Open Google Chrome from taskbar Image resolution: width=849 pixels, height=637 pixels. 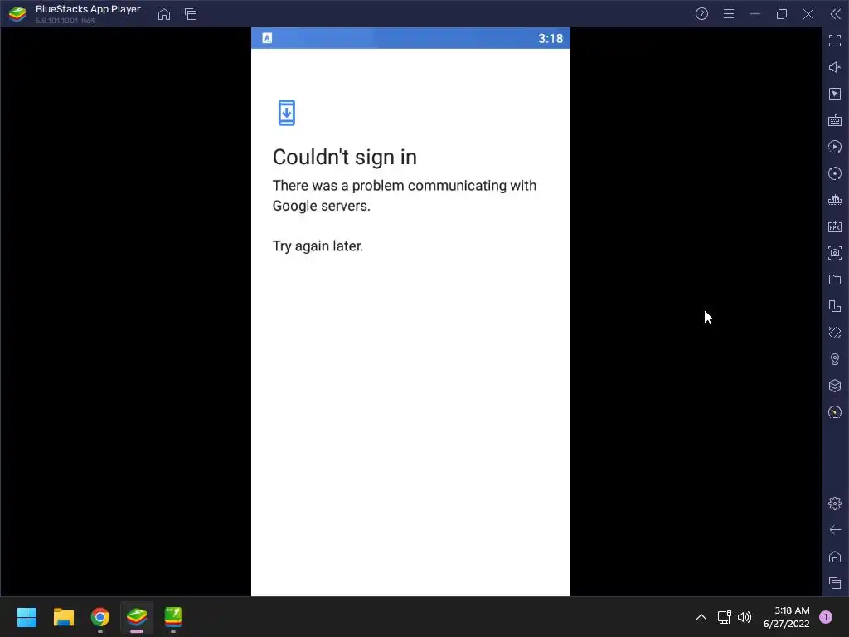click(x=100, y=617)
